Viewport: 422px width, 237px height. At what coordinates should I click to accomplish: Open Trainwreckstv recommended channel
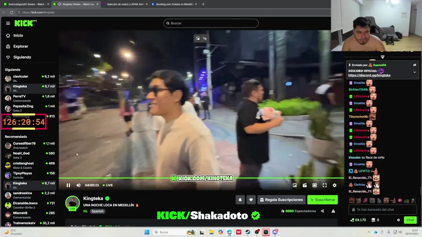coord(30,224)
